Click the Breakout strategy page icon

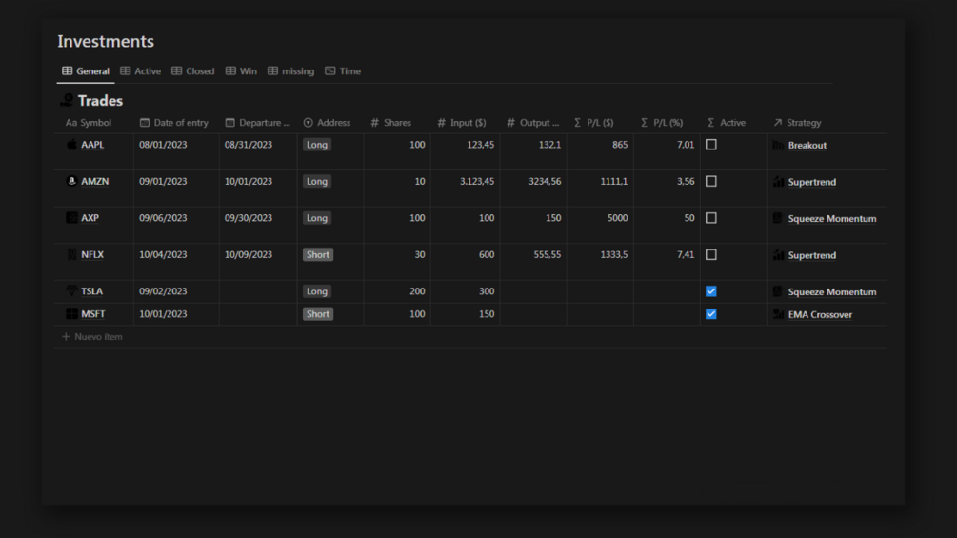click(x=778, y=145)
